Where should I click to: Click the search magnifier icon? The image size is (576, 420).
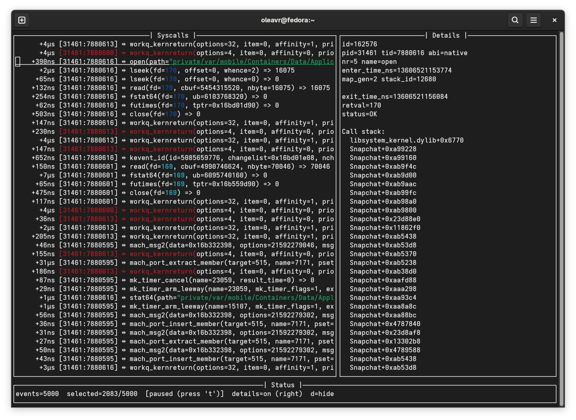click(515, 20)
